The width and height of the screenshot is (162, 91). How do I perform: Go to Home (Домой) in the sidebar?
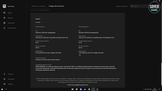click(x=10, y=13)
